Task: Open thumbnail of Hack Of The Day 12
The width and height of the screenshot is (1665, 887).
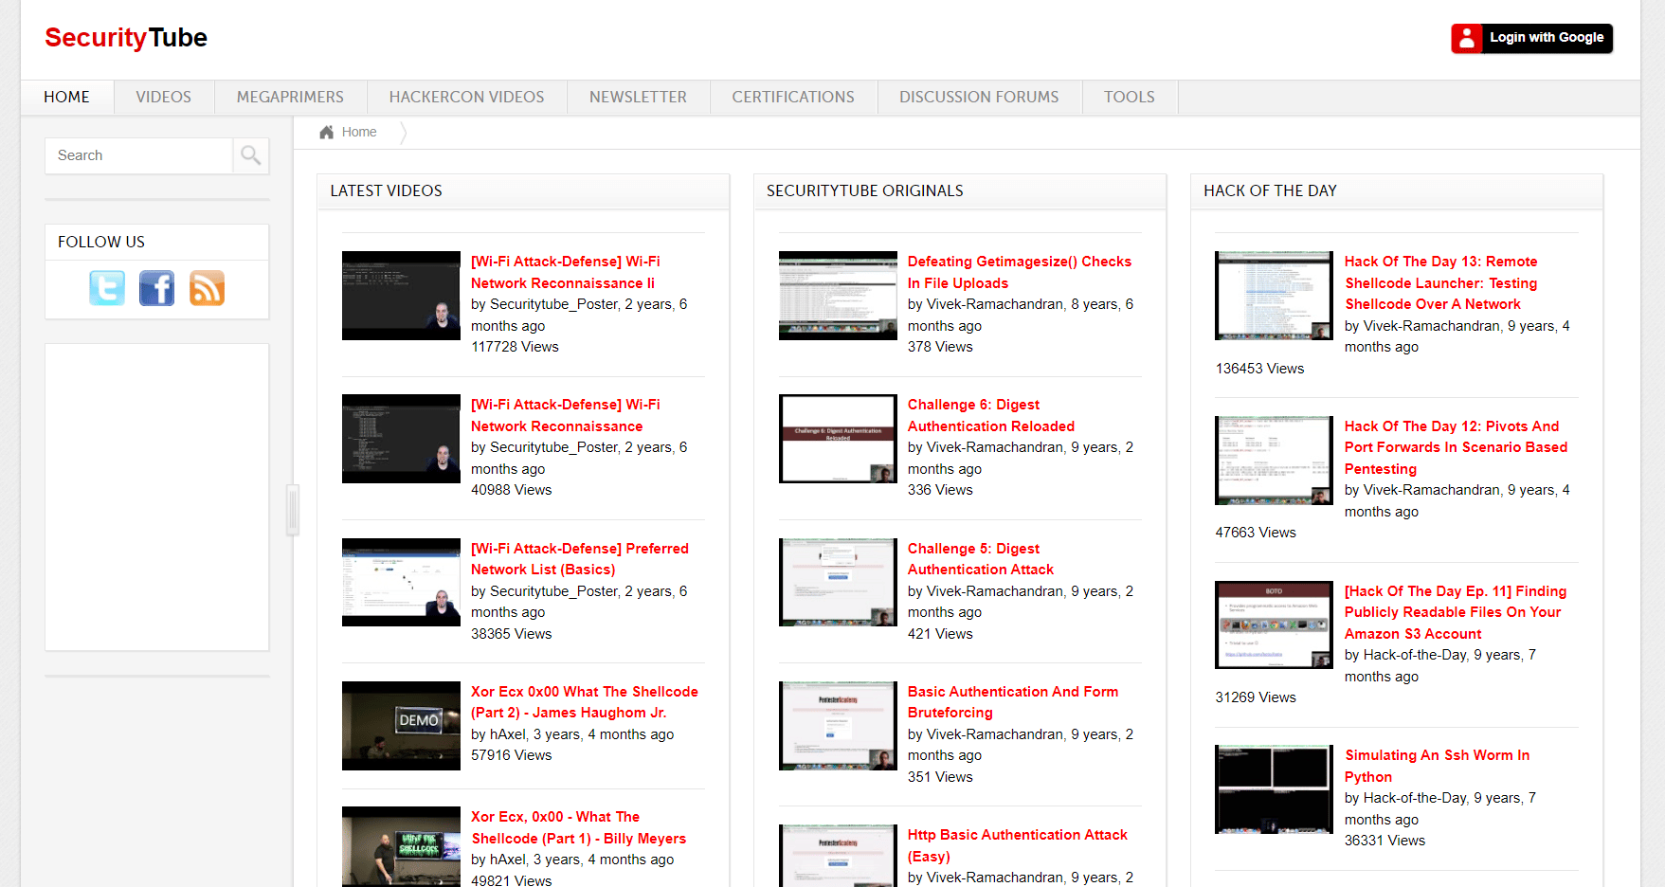Action: (1274, 461)
